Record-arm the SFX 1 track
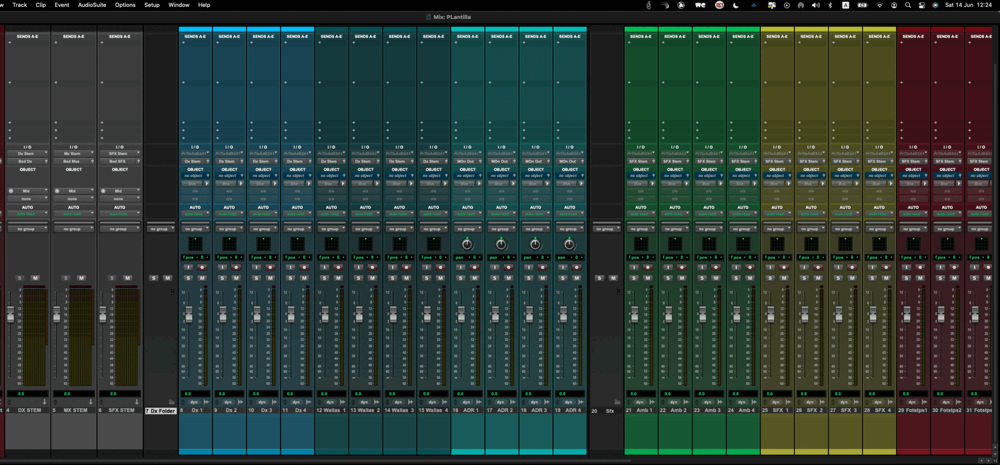1000x465 pixels. tap(784, 267)
